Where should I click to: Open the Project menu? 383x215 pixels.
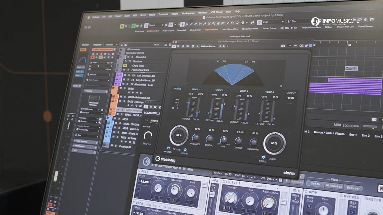[118, 16]
